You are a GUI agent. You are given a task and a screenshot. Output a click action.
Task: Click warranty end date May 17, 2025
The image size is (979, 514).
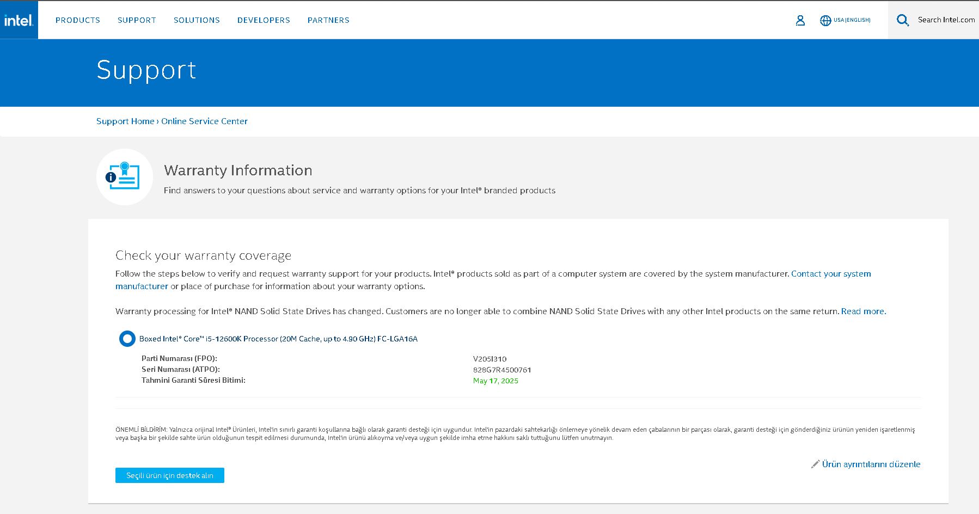(x=495, y=381)
